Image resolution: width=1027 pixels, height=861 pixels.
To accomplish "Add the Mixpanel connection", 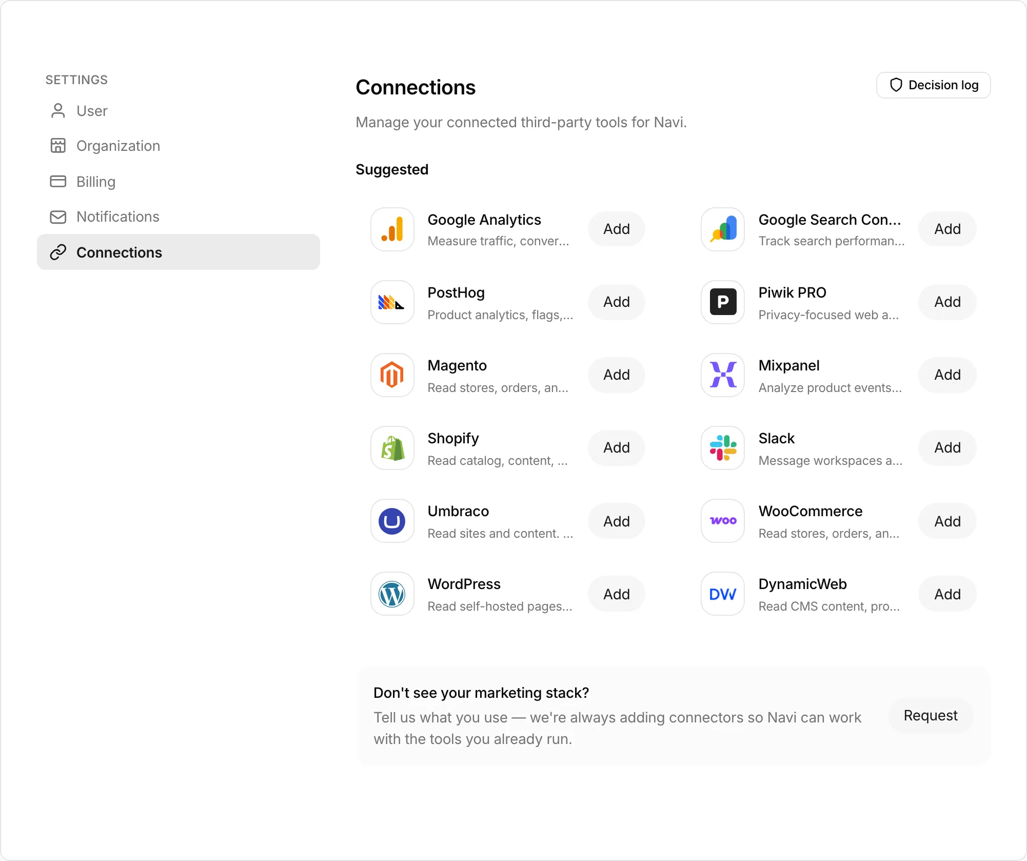I will point(947,375).
